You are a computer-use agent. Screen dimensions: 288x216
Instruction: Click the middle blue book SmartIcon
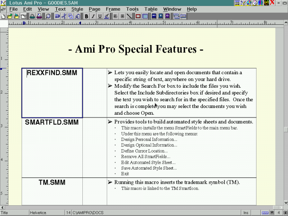pyautogui.click(x=161, y=16)
